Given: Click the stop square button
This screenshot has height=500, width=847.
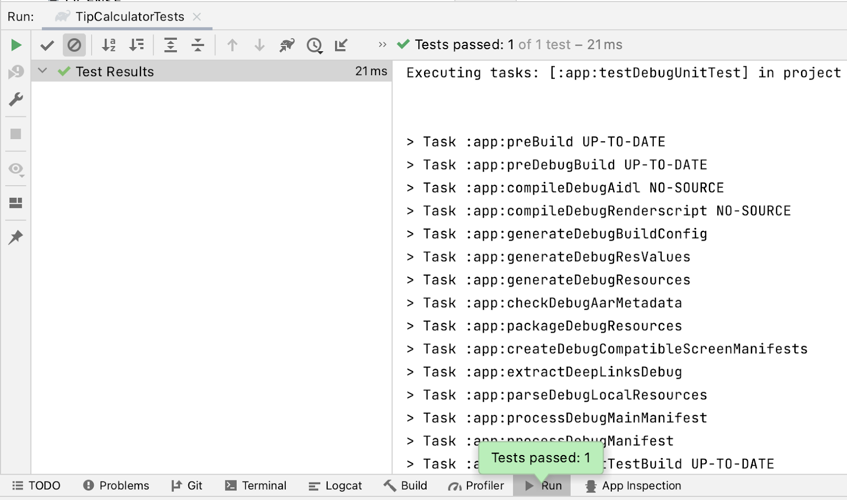Looking at the screenshot, I should tap(16, 134).
